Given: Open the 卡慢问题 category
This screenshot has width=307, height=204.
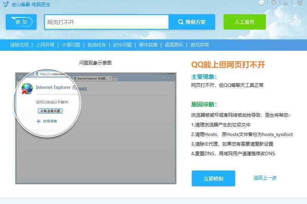Looking at the screenshot, I should 71,45.
